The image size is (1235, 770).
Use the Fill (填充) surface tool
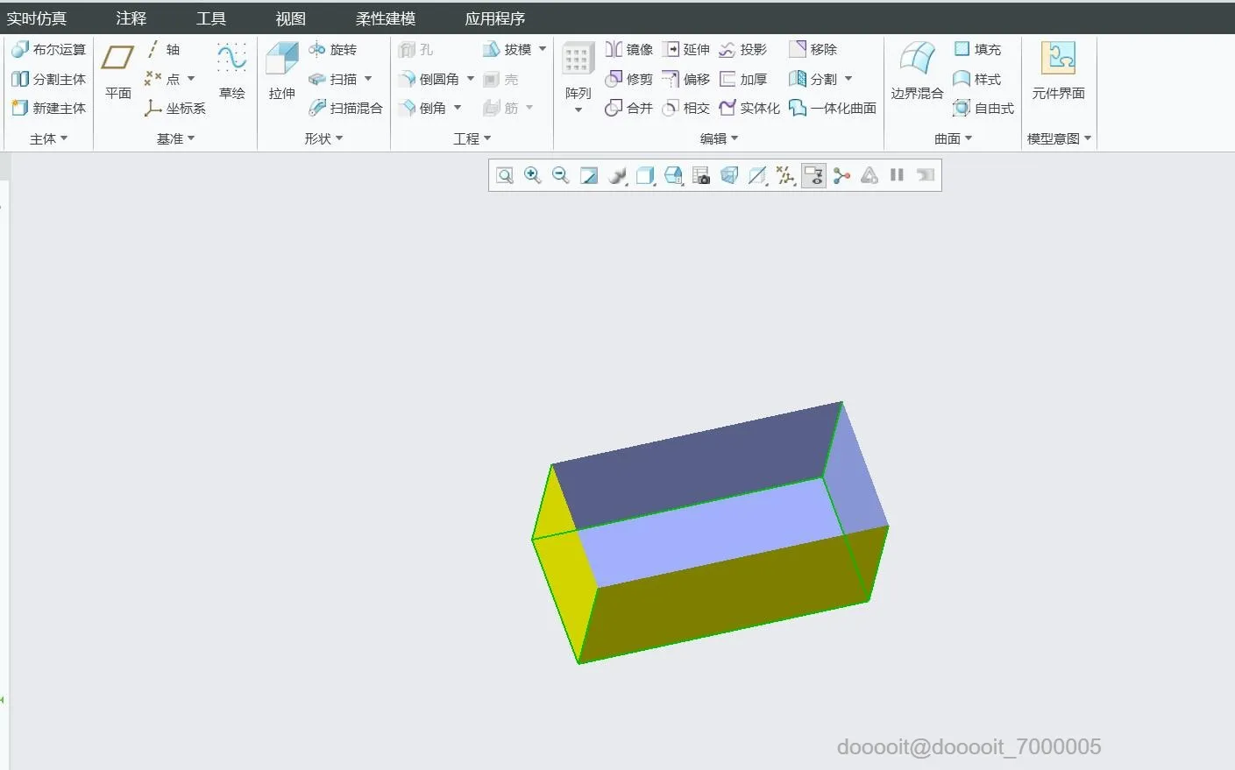pos(977,50)
